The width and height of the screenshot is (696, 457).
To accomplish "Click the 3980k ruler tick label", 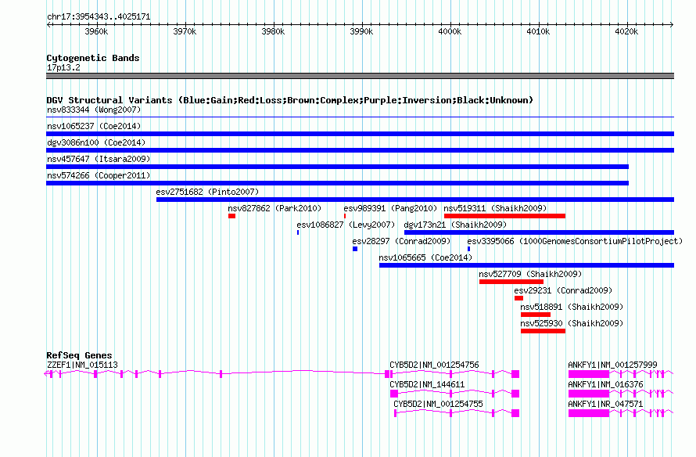I will point(273,31).
